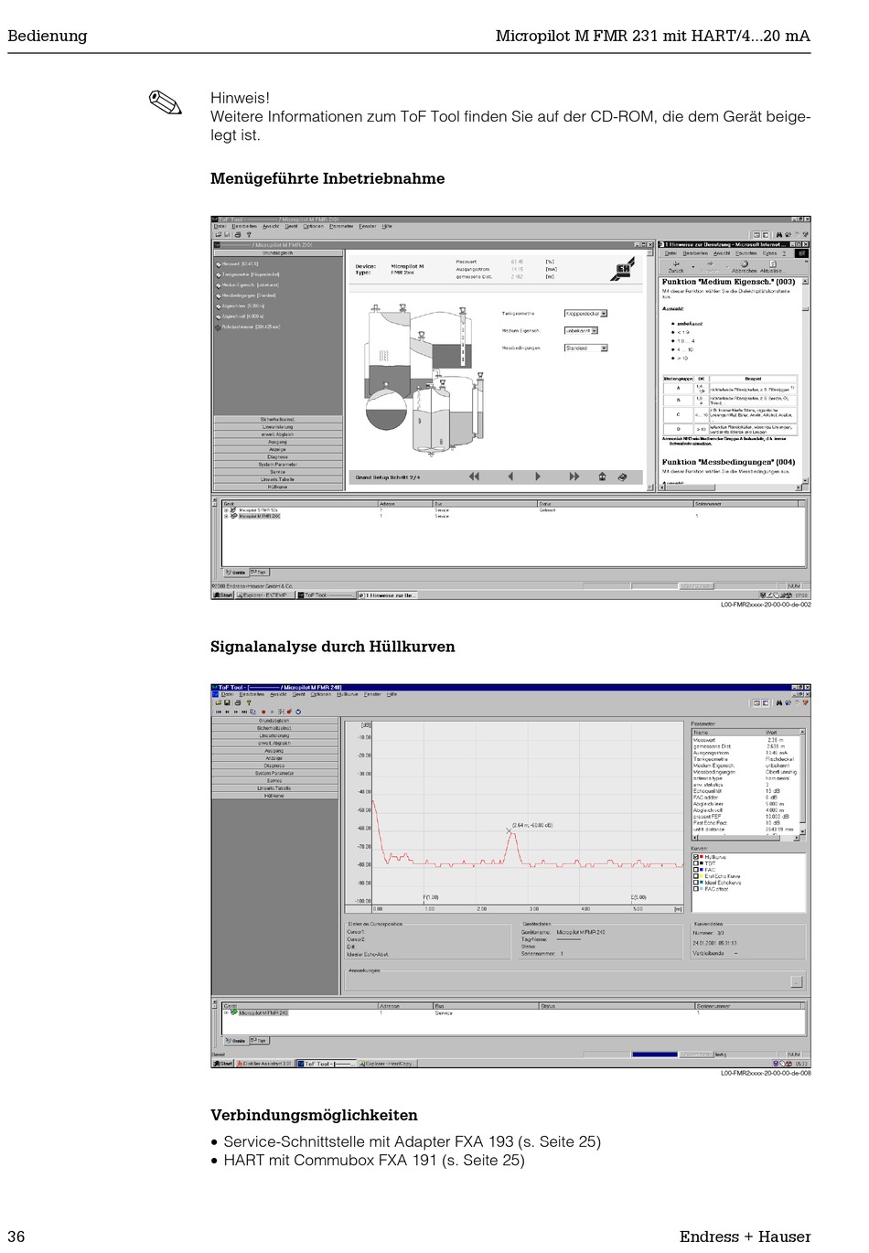Click help icon in upper ToF Tool toolbar
This screenshot has width=869, height=1253.
pos(248,234)
